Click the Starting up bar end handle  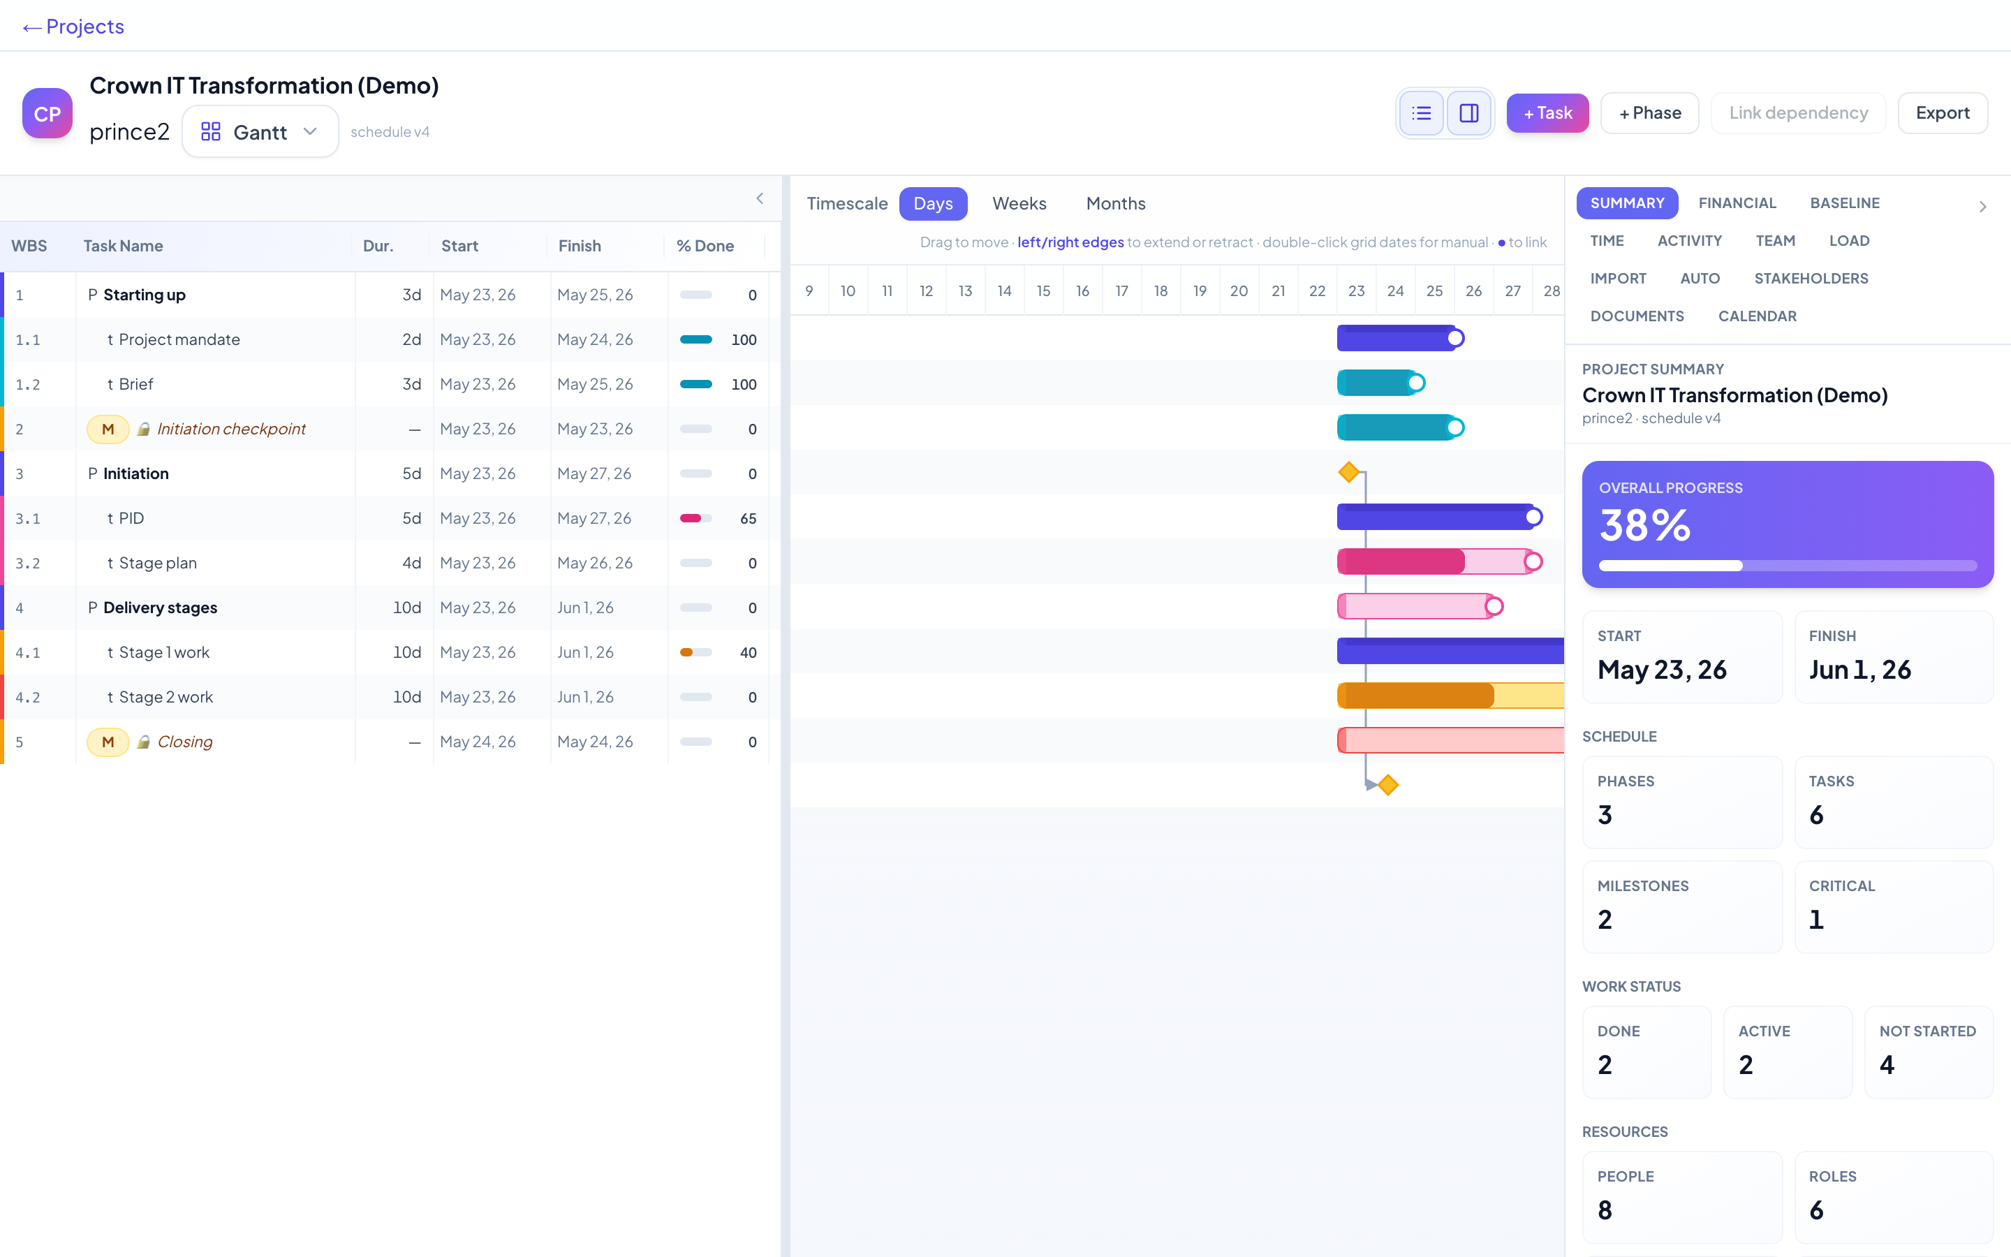coord(1455,339)
